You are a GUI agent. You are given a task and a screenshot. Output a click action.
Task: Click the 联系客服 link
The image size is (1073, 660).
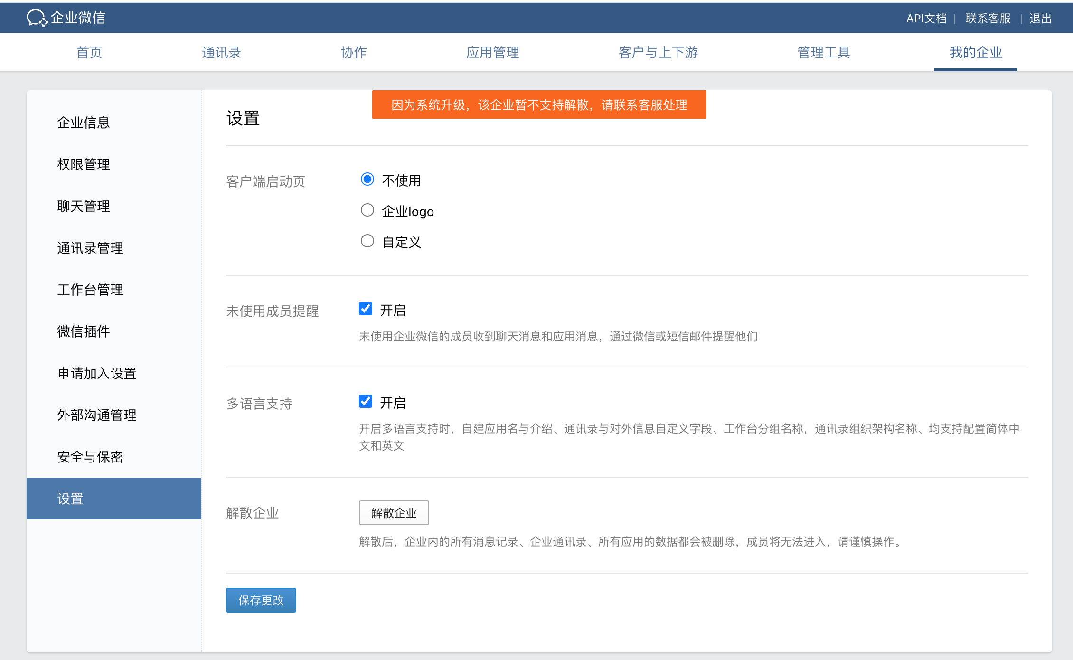click(x=988, y=19)
